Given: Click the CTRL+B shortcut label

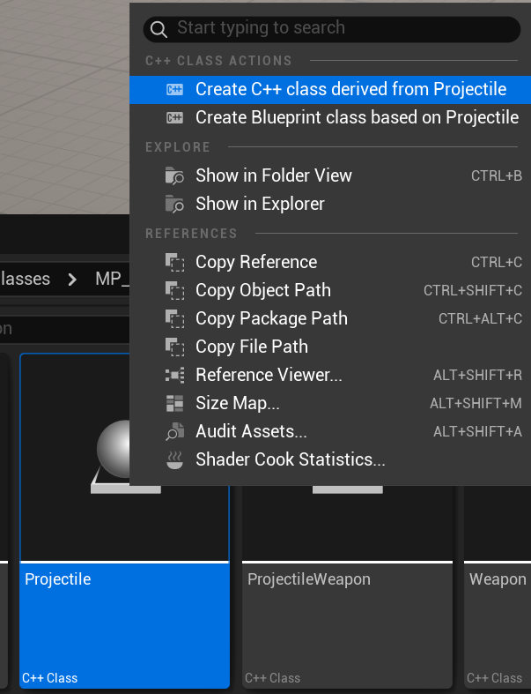Looking at the screenshot, I should point(497,176).
